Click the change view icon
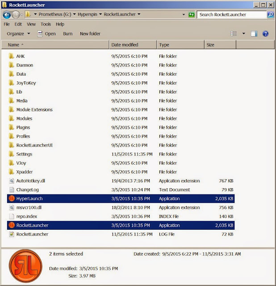 point(234,34)
